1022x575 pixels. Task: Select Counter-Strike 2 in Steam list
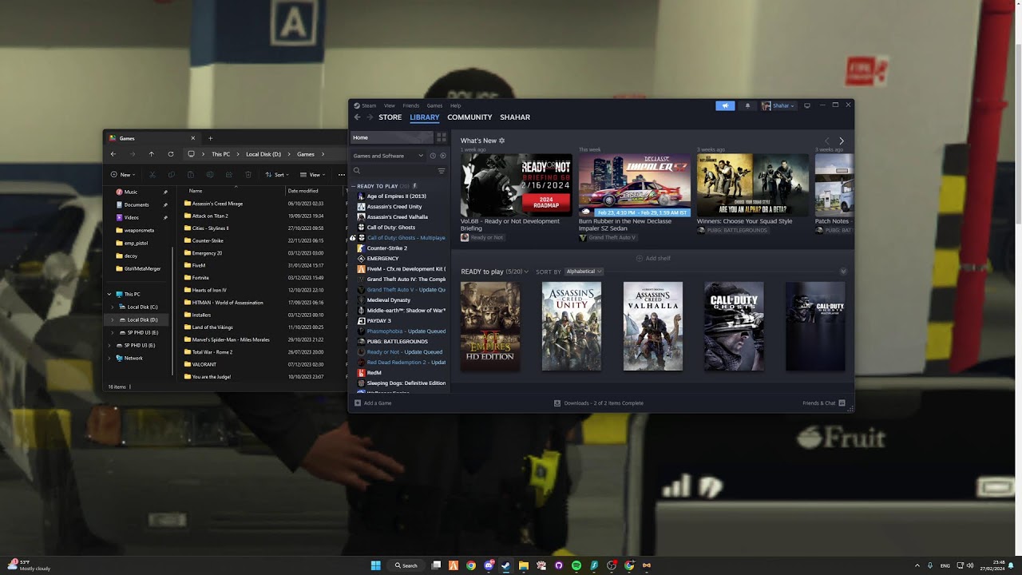tap(386, 248)
